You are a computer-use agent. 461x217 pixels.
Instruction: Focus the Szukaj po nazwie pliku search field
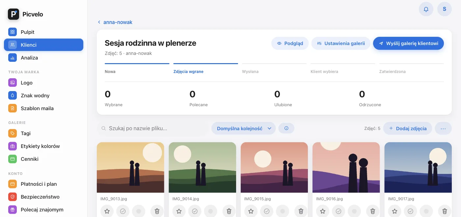pos(152,128)
